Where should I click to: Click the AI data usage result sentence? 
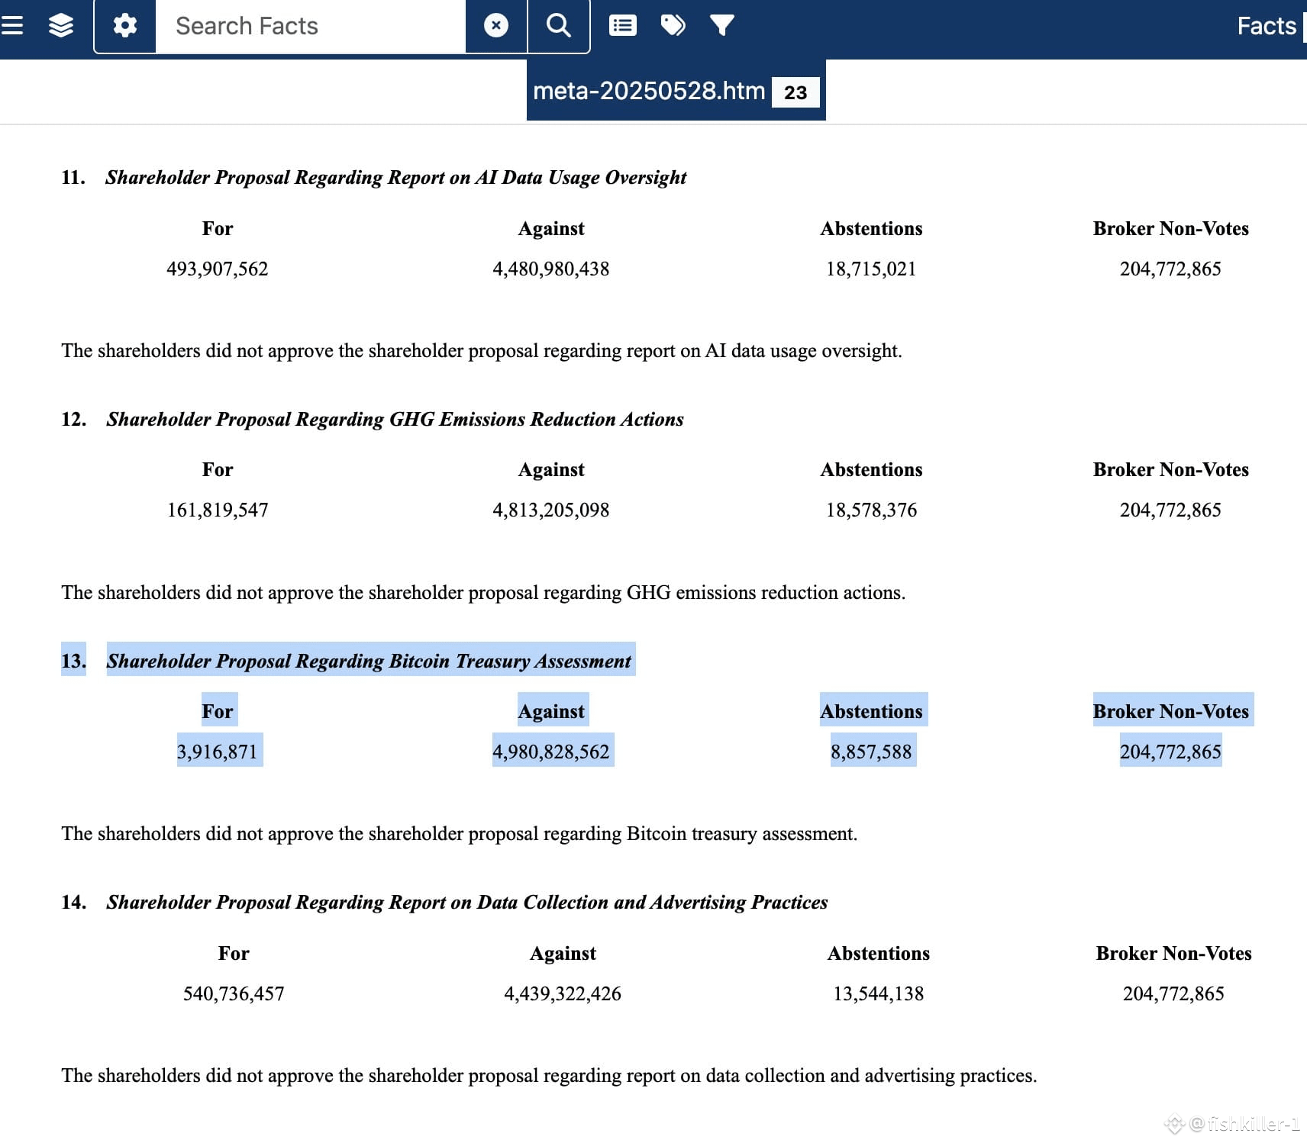[482, 350]
